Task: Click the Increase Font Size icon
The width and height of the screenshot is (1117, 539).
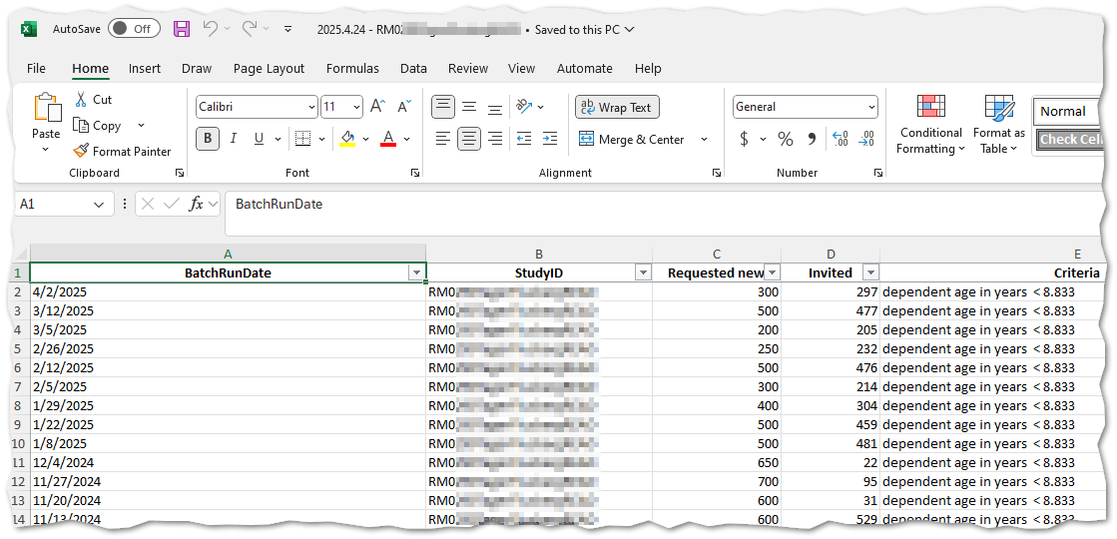Action: 377,107
